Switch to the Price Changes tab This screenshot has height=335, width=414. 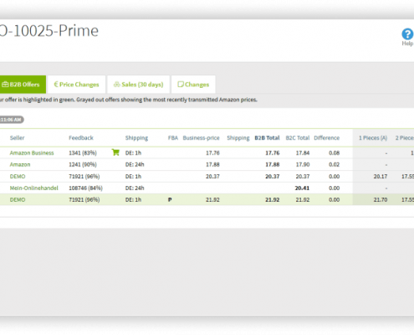[x=76, y=85]
